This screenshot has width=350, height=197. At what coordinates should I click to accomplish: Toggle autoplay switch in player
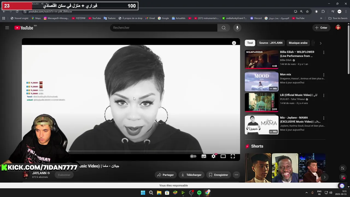click(193, 156)
